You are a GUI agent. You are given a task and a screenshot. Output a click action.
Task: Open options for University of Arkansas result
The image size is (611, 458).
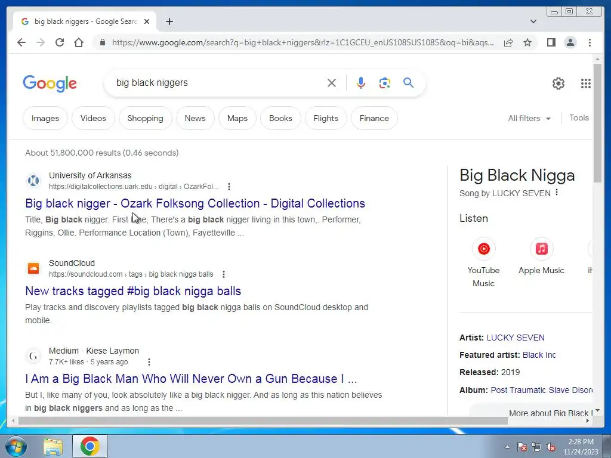(229, 187)
